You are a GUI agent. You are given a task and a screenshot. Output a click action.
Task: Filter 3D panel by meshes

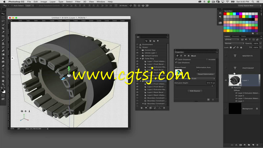(x=150, y=41)
